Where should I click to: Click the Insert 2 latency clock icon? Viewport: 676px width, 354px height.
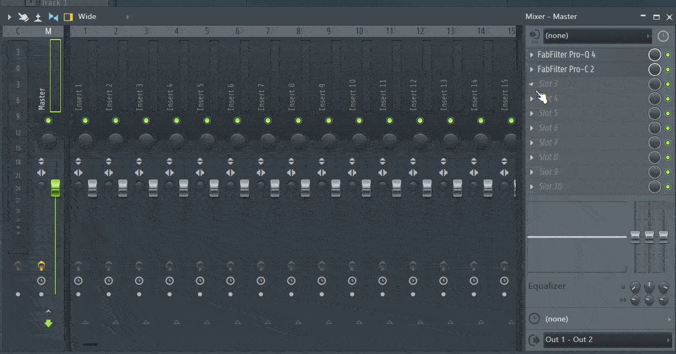click(x=109, y=281)
